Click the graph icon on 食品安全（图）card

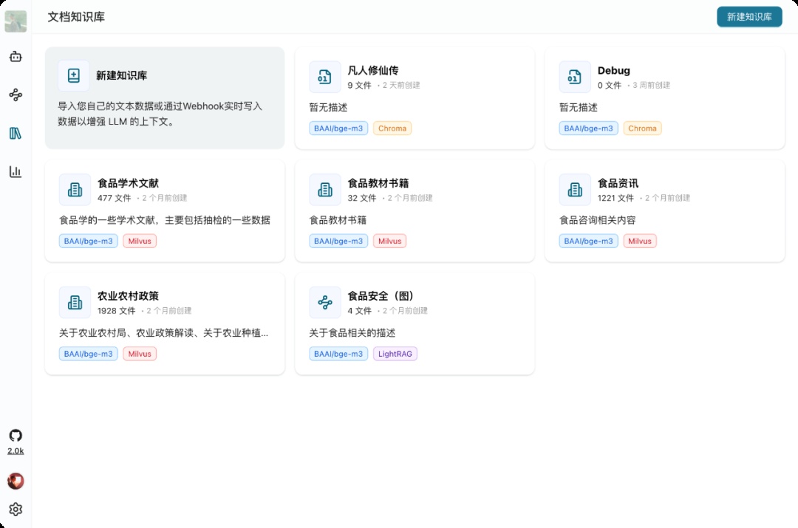(325, 302)
